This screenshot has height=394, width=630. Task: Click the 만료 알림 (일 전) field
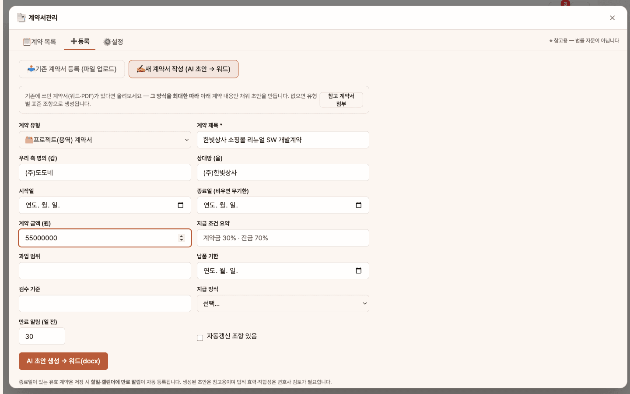coord(42,336)
